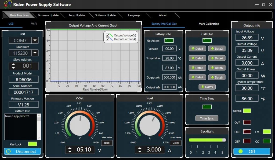Viewport: 275px width, 160px height.
Task: Toggle the output Off power button
Action: [252, 151]
